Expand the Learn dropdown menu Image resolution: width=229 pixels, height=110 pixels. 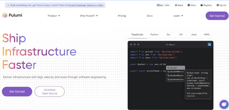178,16
